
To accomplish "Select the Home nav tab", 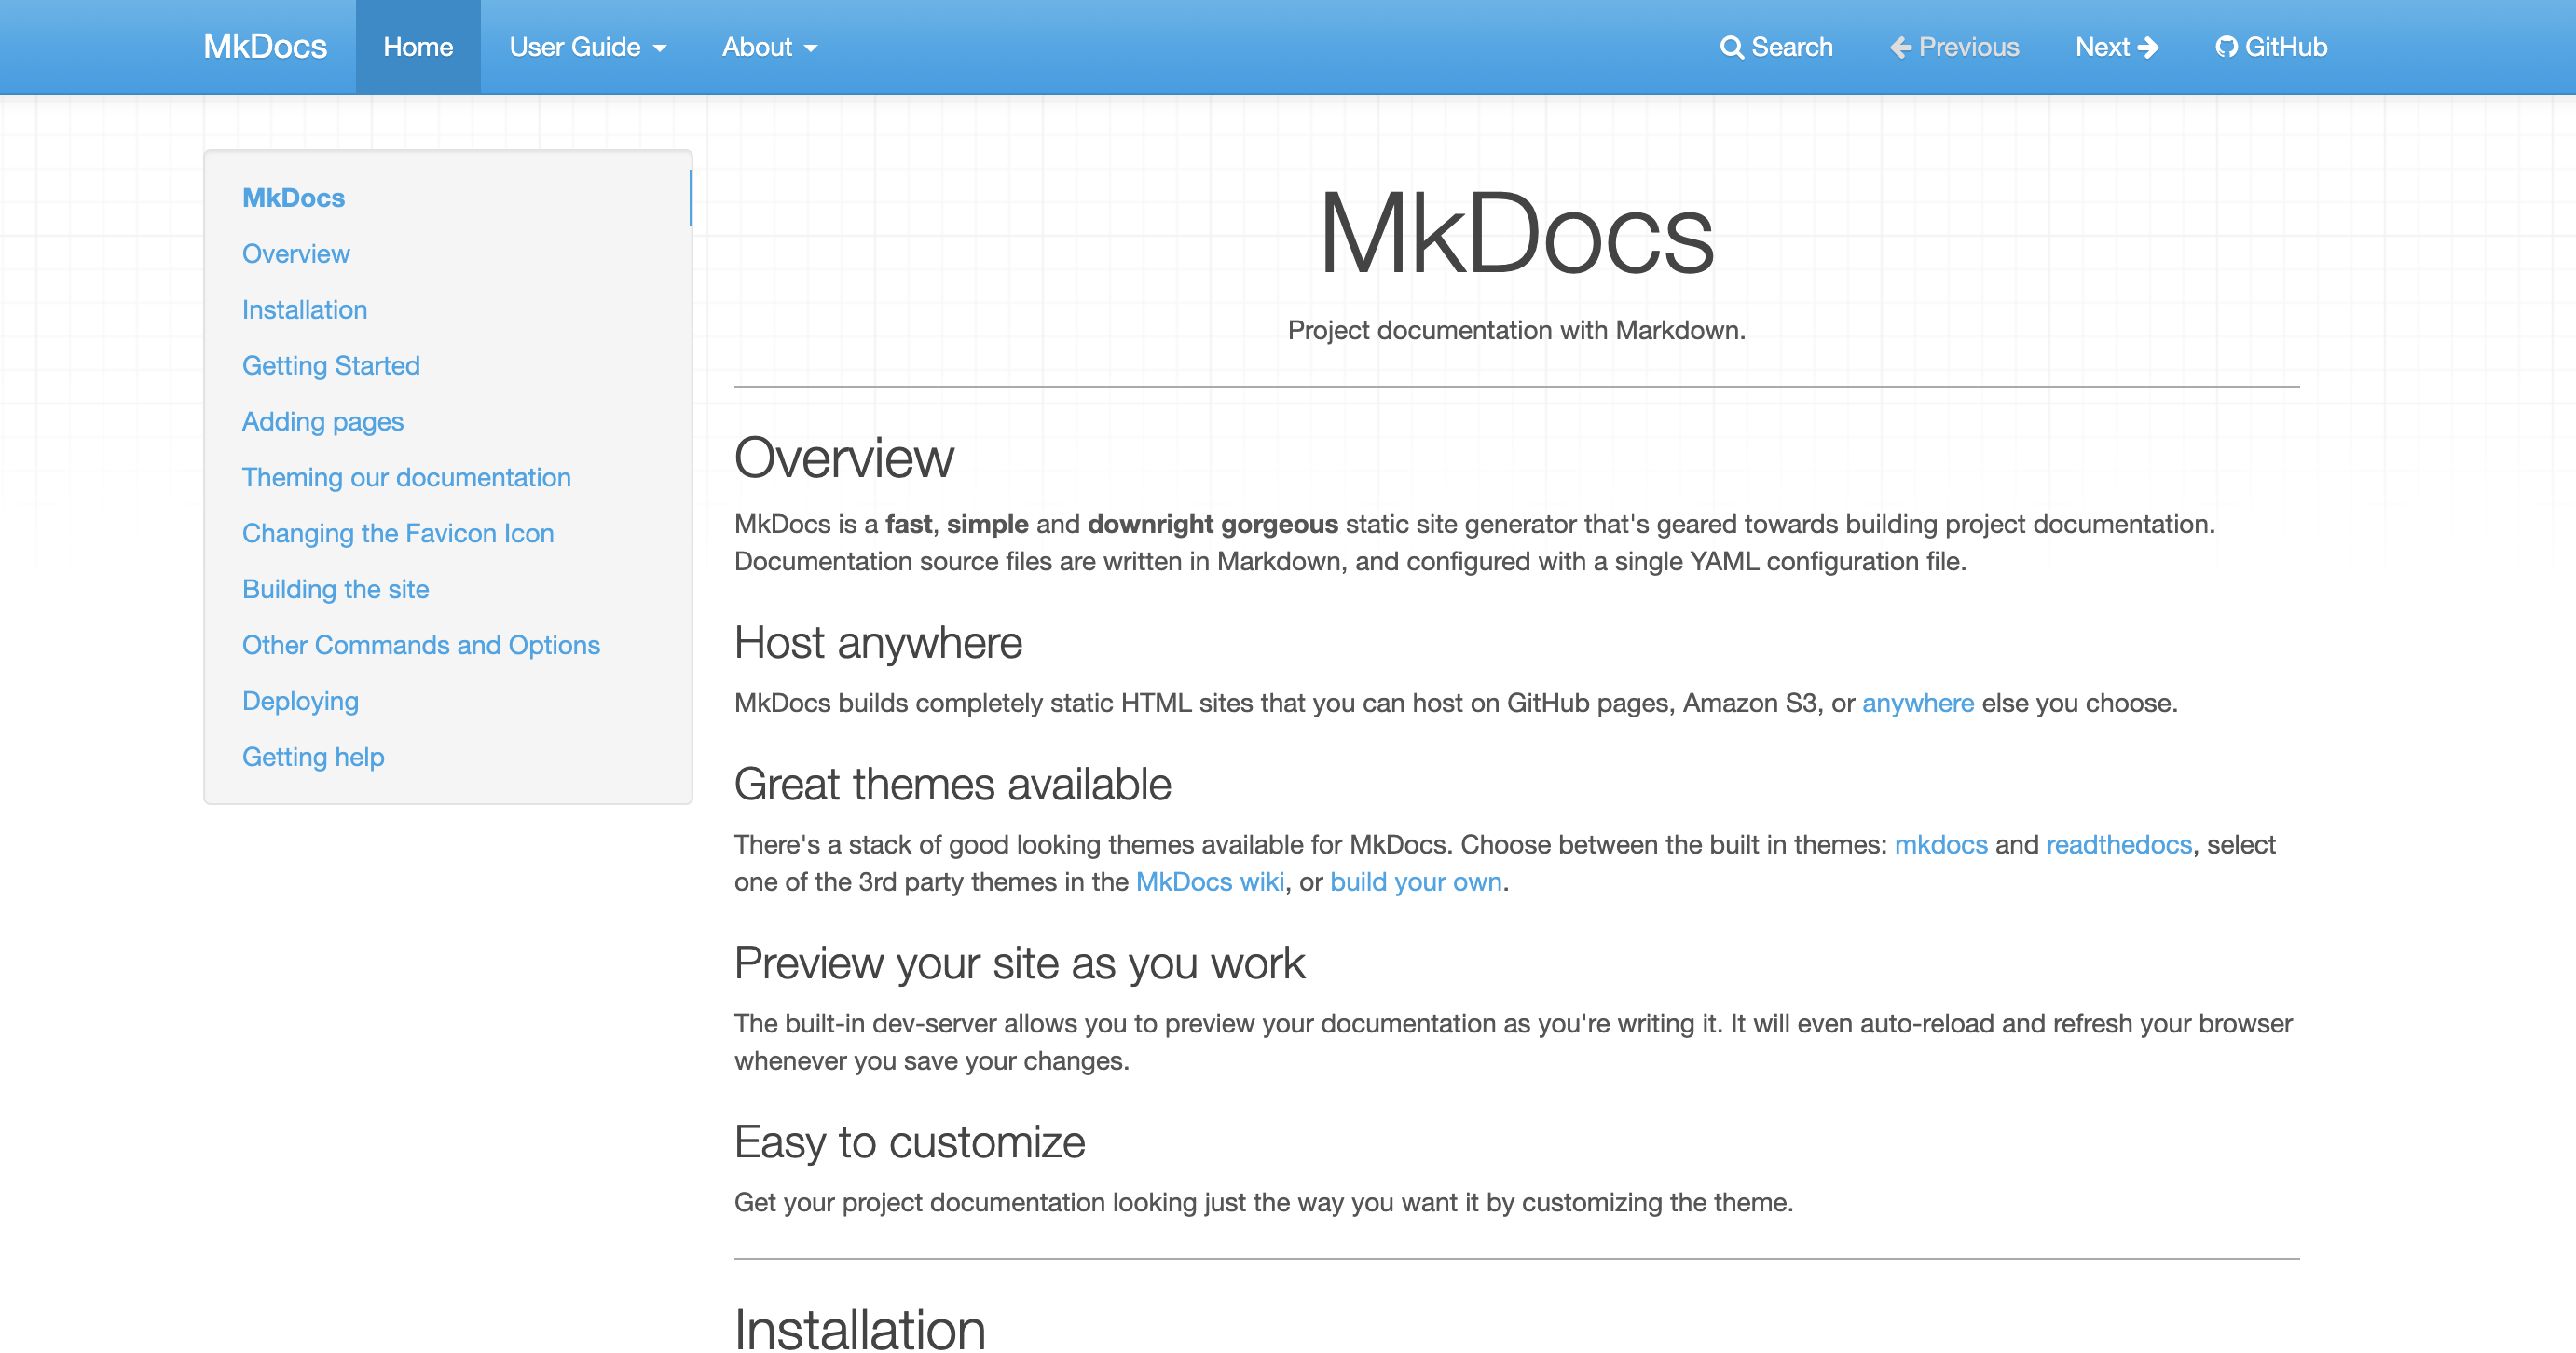I will (x=418, y=47).
